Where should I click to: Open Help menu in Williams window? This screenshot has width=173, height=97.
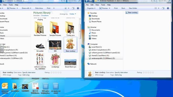click(x=109, y=5)
